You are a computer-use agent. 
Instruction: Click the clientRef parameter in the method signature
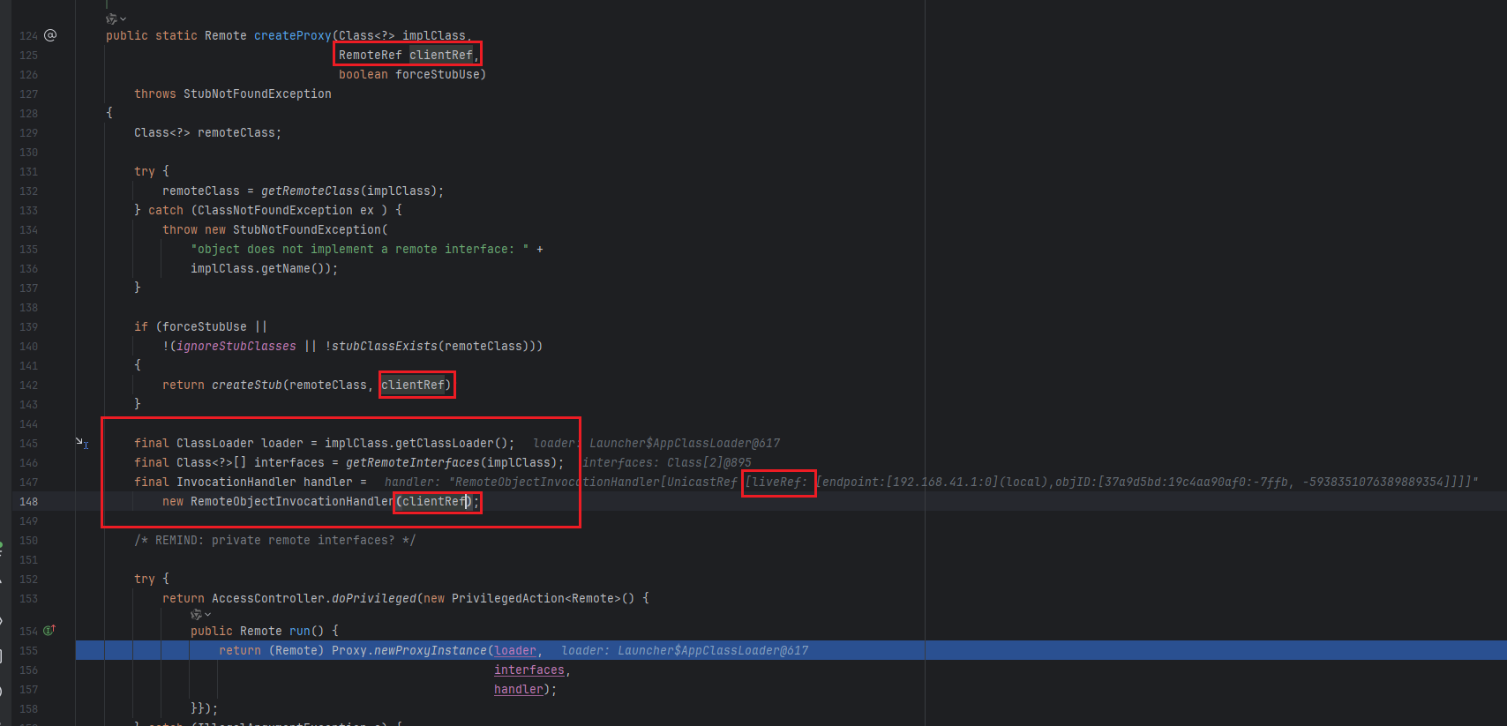[x=440, y=56]
